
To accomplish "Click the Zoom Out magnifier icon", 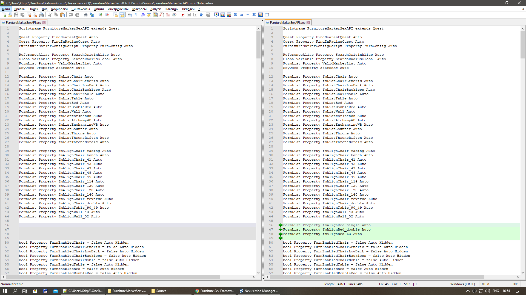I will click(x=107, y=15).
